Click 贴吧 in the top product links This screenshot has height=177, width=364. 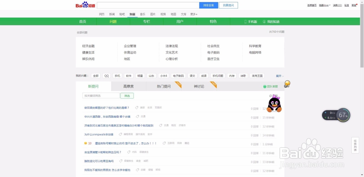coord(122,14)
